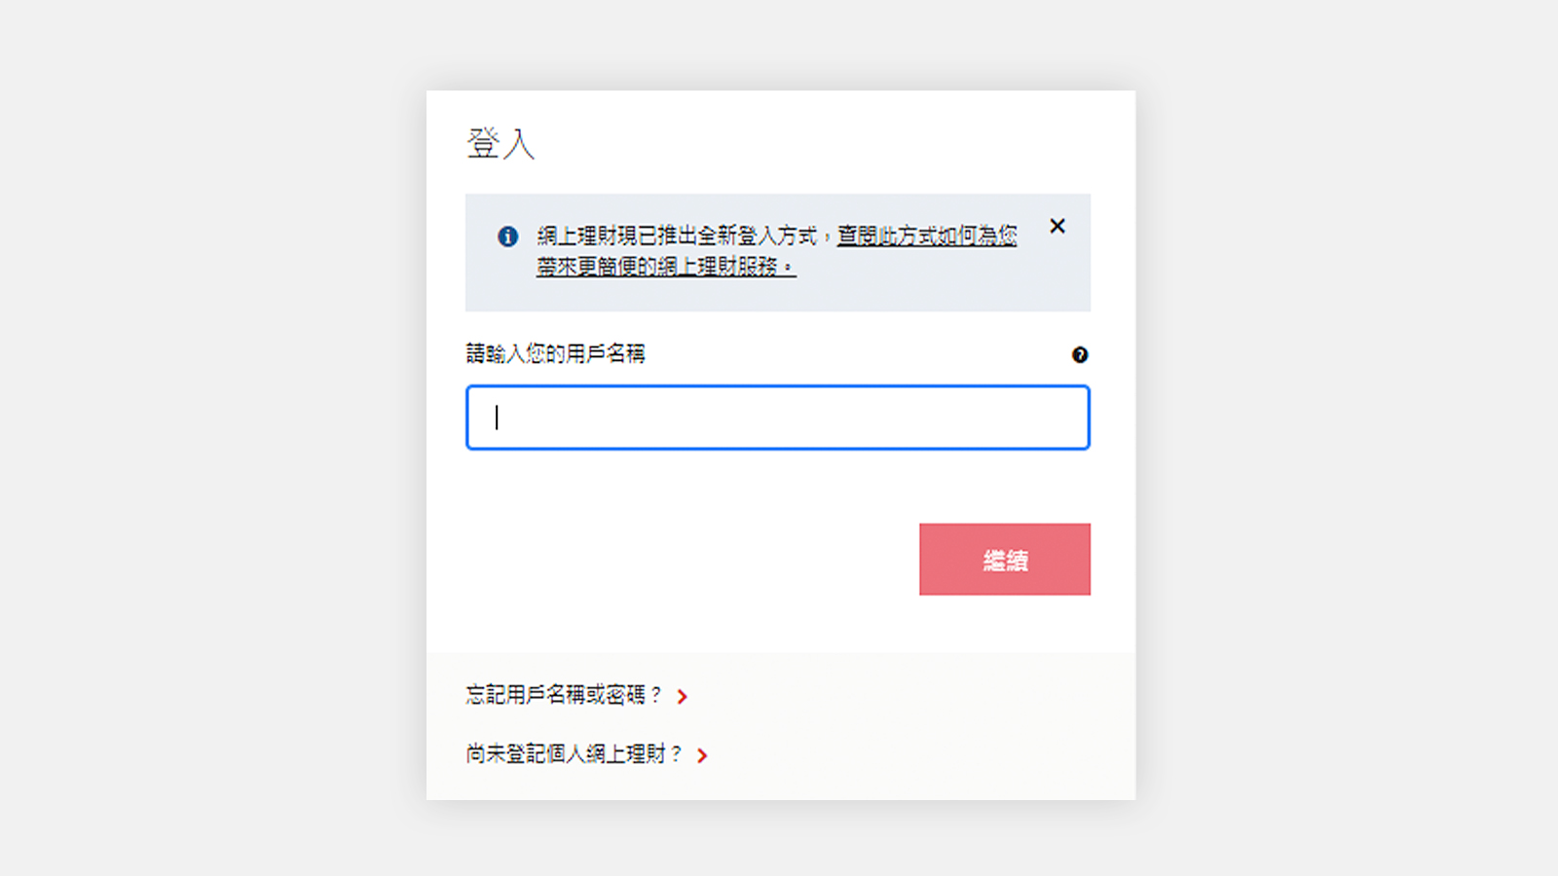This screenshot has width=1558, height=876.
Task: Open the 查閱此方式如何為您 underlined link
Action: tap(927, 236)
